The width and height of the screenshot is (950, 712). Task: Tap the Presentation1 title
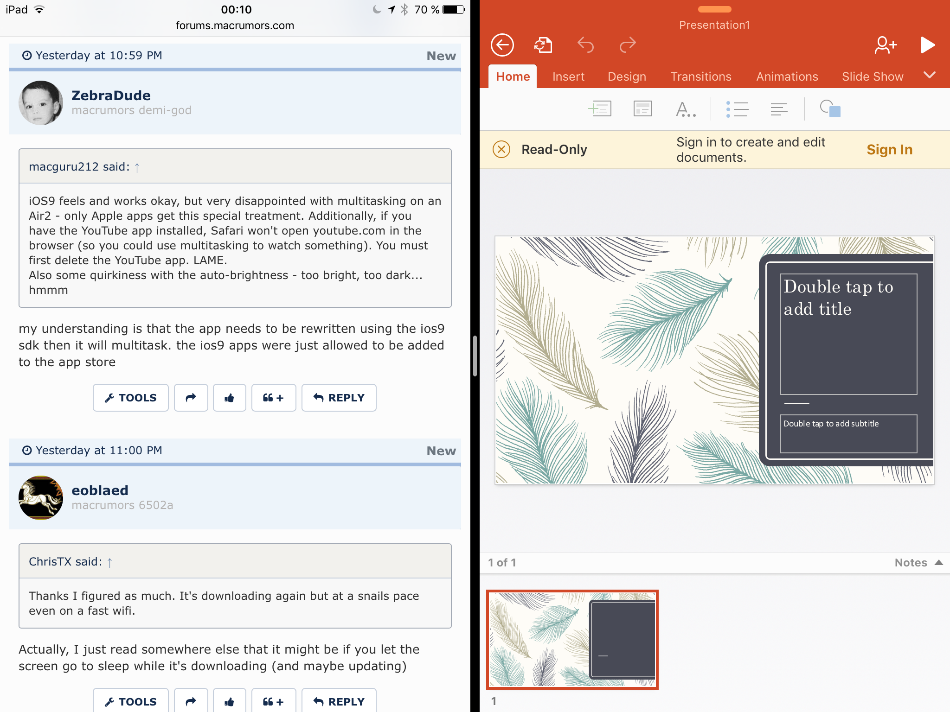pyautogui.click(x=714, y=25)
